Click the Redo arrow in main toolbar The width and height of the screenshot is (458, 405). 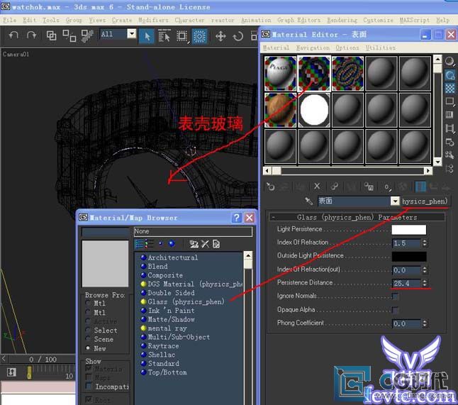point(31,35)
